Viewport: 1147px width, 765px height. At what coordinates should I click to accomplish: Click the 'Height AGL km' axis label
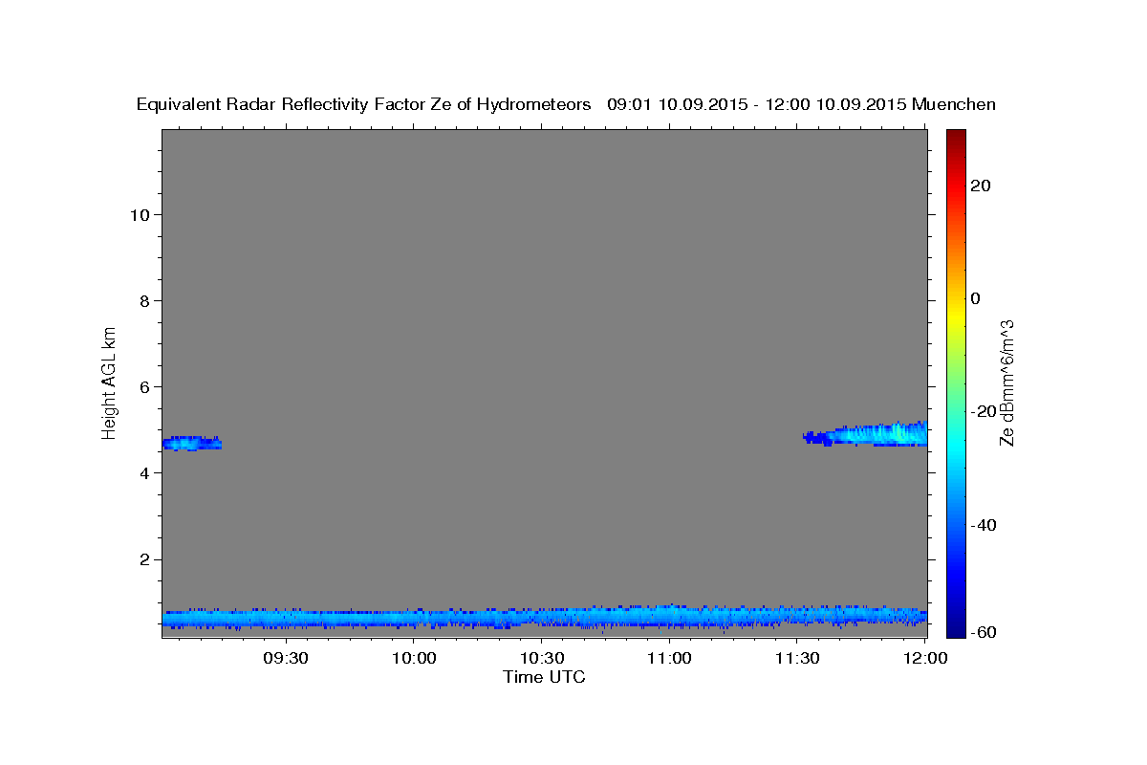[x=109, y=382]
